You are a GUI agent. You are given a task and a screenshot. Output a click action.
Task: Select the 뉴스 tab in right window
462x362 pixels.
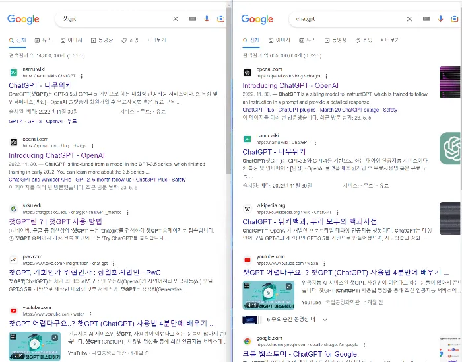(308, 40)
